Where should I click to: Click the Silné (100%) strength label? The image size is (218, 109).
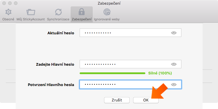click(160, 73)
